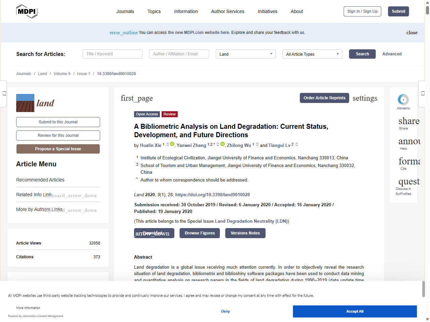
Task: Click the first_page article icon
Action: (x=137, y=98)
